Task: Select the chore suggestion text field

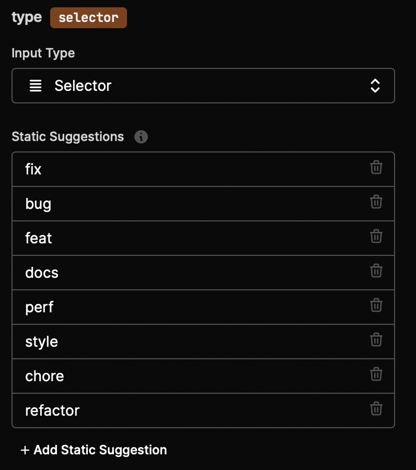Action: pos(189,376)
